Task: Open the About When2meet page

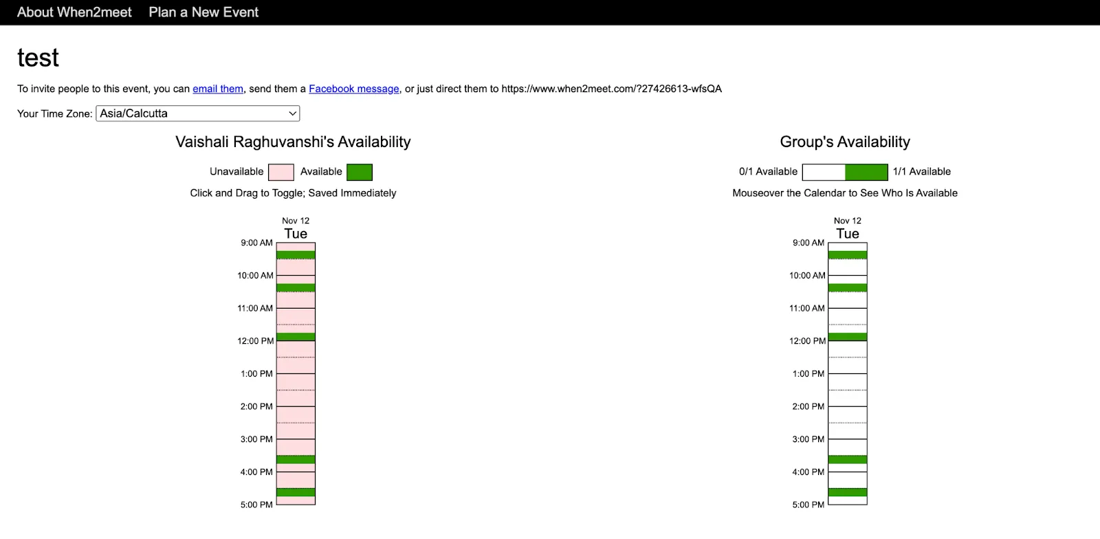Action: pyautogui.click(x=74, y=12)
